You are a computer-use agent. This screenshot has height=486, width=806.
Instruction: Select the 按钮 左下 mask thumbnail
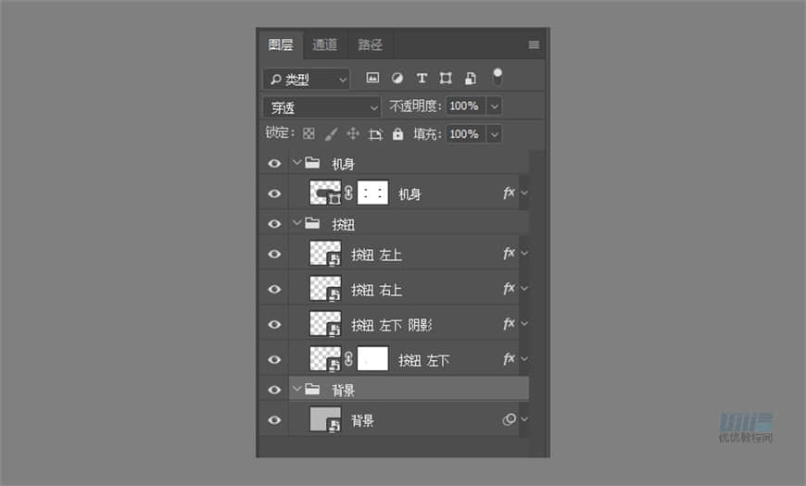click(x=372, y=358)
